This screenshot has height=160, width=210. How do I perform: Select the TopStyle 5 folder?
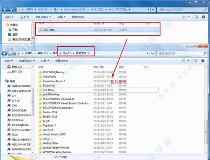(x=47, y=125)
